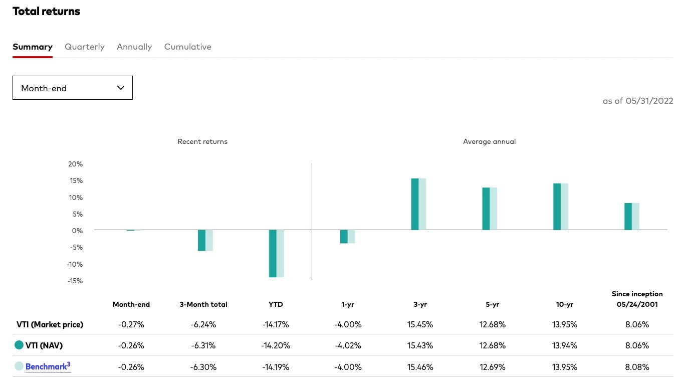This screenshot has width=686, height=385.
Task: Click the chevron arrow in the Month-end selector
Action: 120,88
